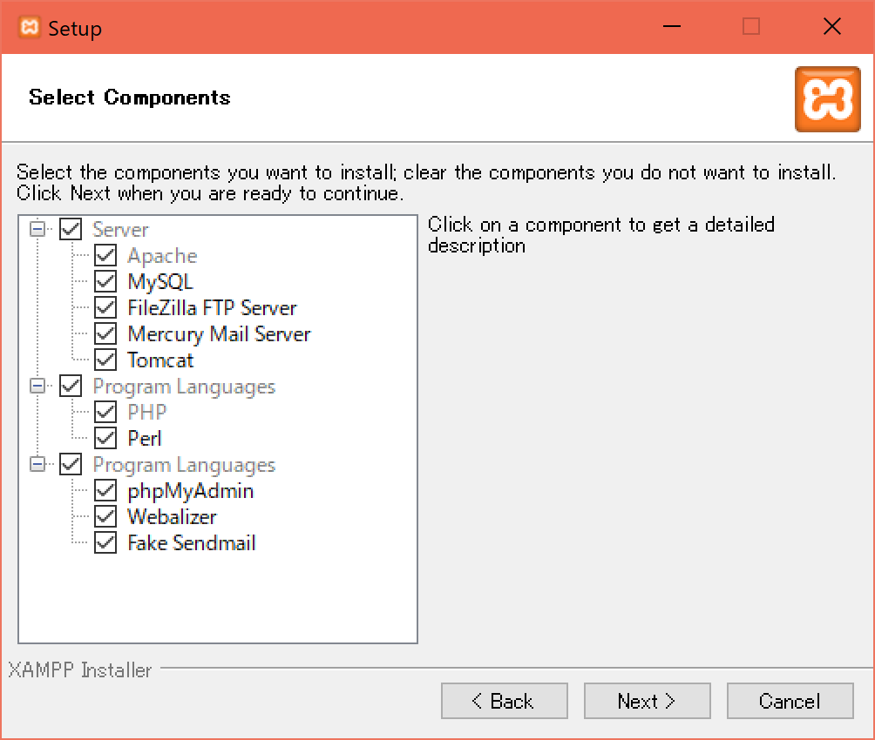Toggle the checkbox of the group above phpMyAdmin

tap(71, 464)
